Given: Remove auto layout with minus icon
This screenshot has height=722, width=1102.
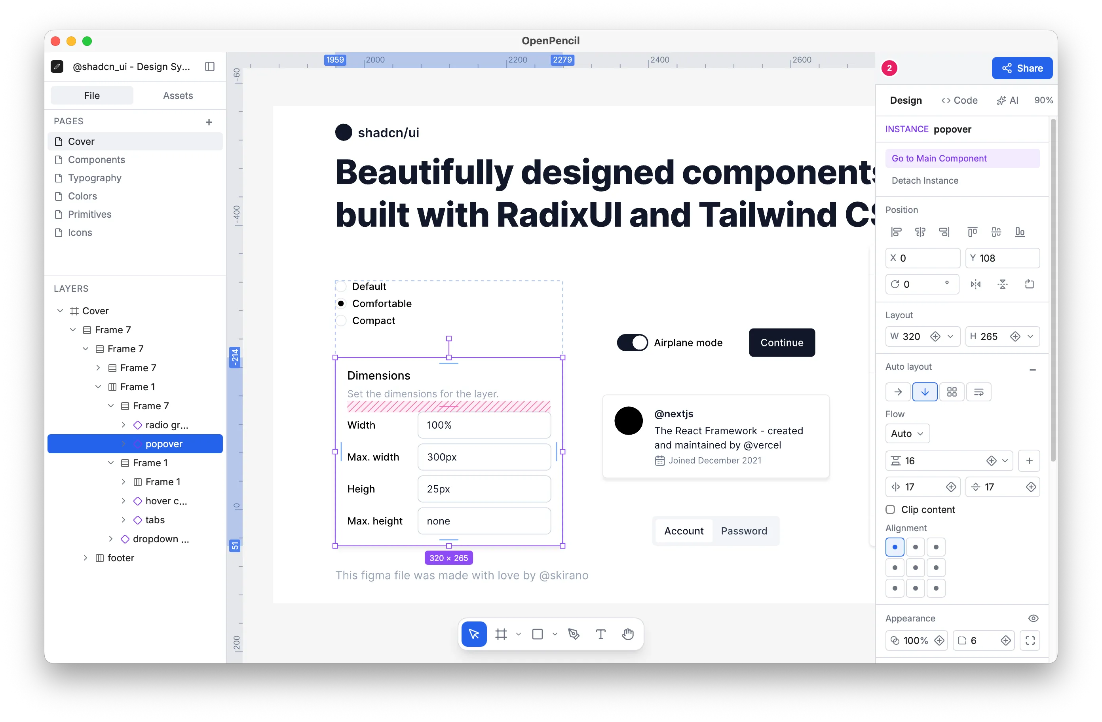Looking at the screenshot, I should [x=1032, y=370].
